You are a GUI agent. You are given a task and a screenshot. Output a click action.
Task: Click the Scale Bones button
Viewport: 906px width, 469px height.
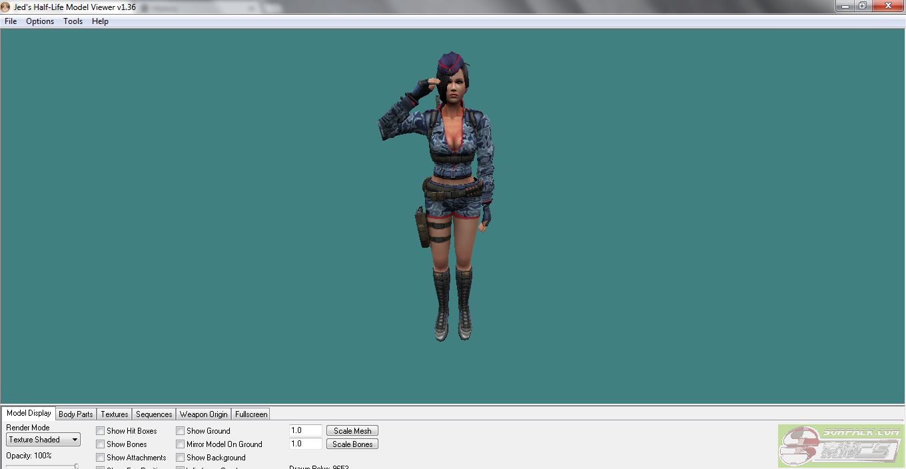[x=352, y=444]
